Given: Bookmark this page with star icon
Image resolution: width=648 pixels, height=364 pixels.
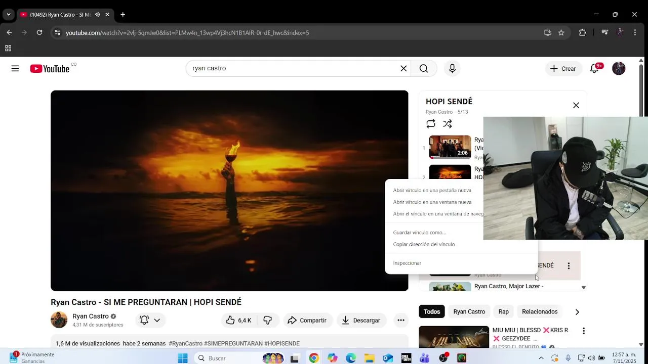Looking at the screenshot, I should [561, 32].
